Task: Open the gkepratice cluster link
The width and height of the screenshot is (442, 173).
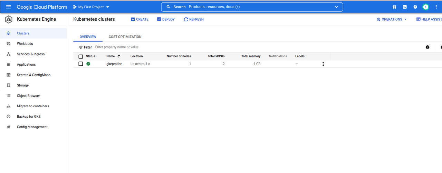Action: (x=114, y=64)
